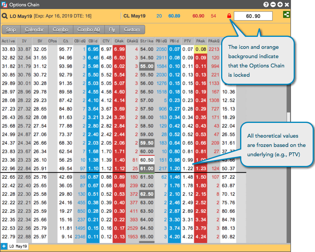
Task: Click the CBid column header
Action: coord(93,41)
